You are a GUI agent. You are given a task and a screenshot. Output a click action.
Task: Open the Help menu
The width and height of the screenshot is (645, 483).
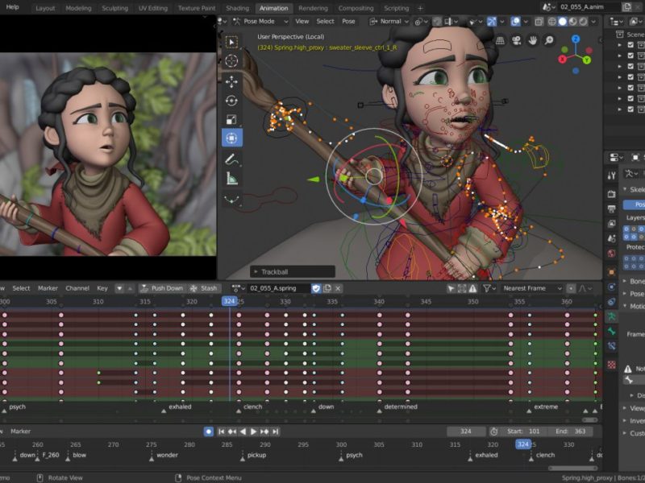pos(12,7)
